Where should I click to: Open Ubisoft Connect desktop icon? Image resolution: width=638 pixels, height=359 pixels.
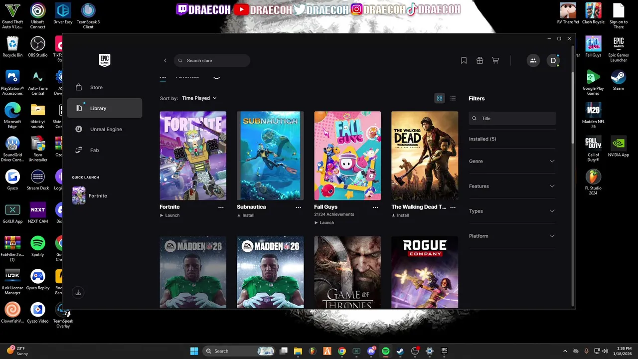(37, 16)
